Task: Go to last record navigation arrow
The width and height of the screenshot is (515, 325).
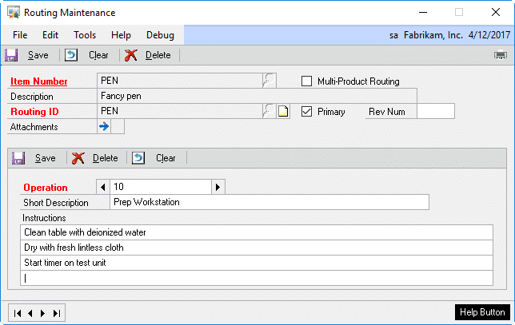Action: point(55,312)
